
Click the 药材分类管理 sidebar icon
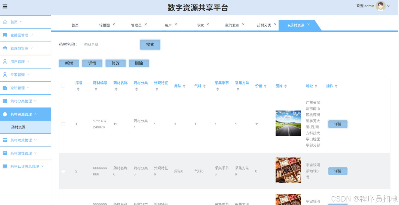click(x=5, y=101)
